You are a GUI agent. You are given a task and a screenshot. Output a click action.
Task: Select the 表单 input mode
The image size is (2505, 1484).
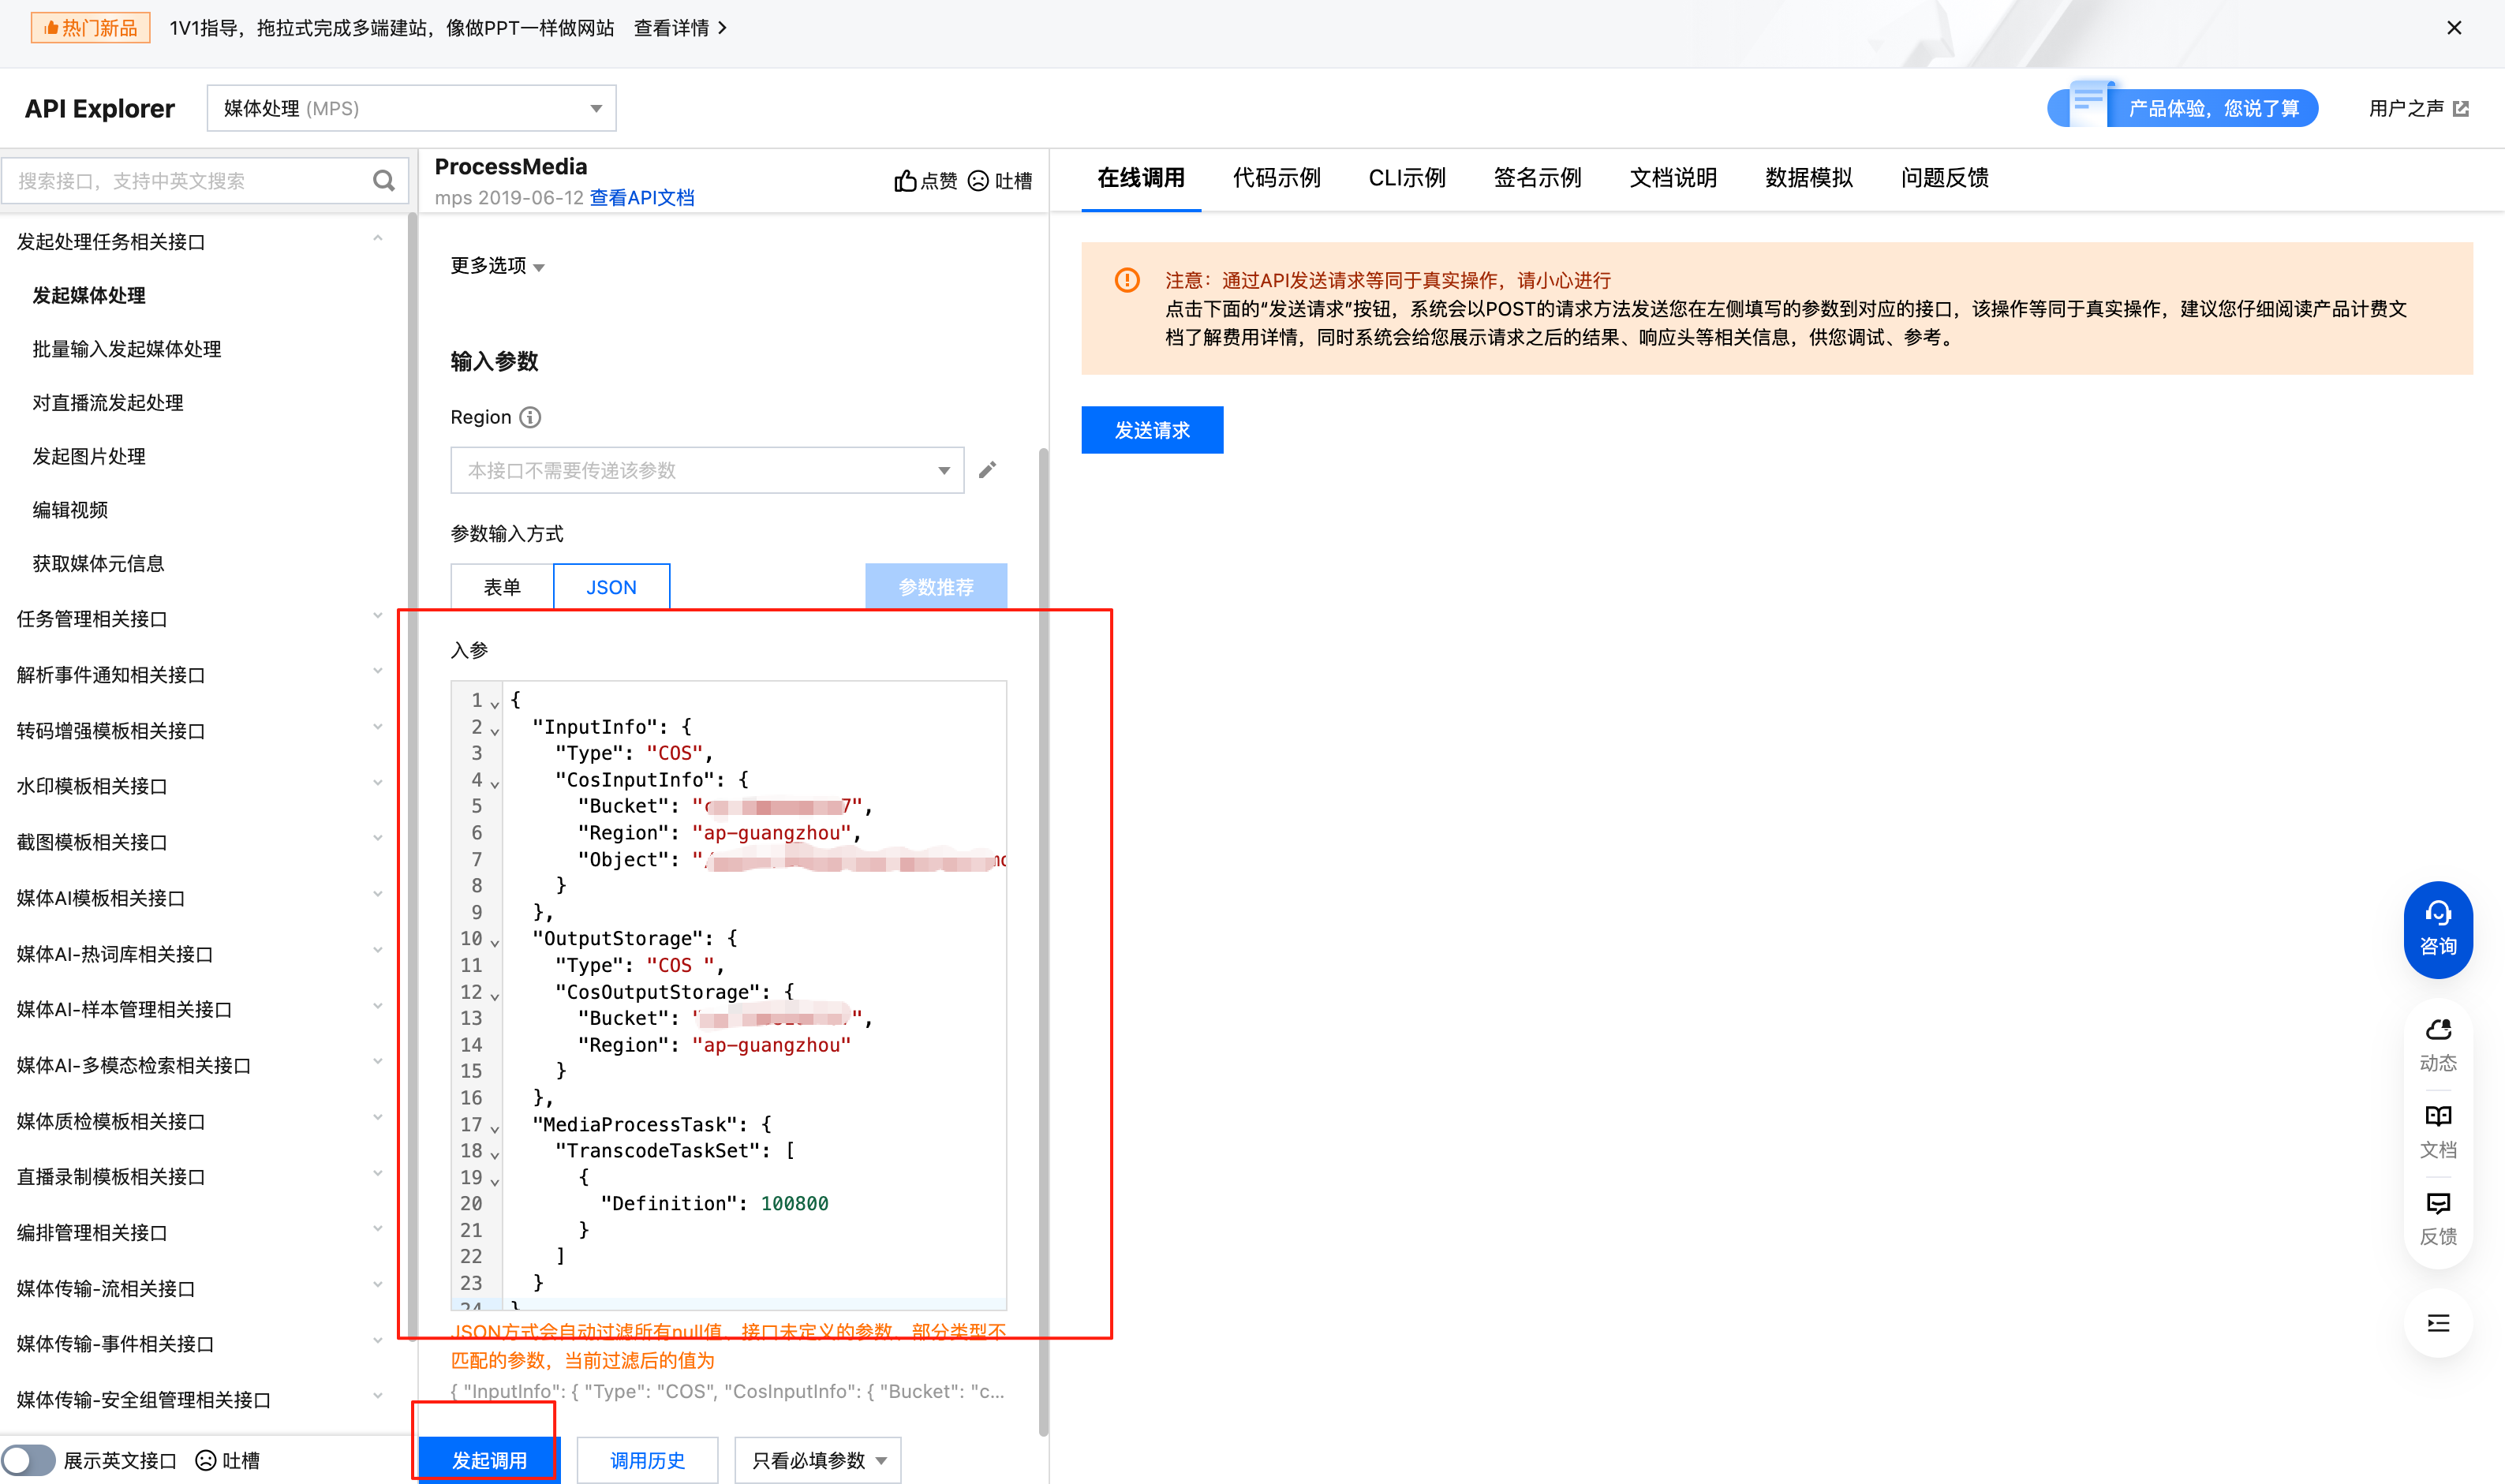(x=502, y=587)
